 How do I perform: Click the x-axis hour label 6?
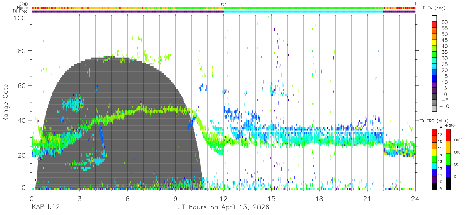pyautogui.click(x=127, y=199)
